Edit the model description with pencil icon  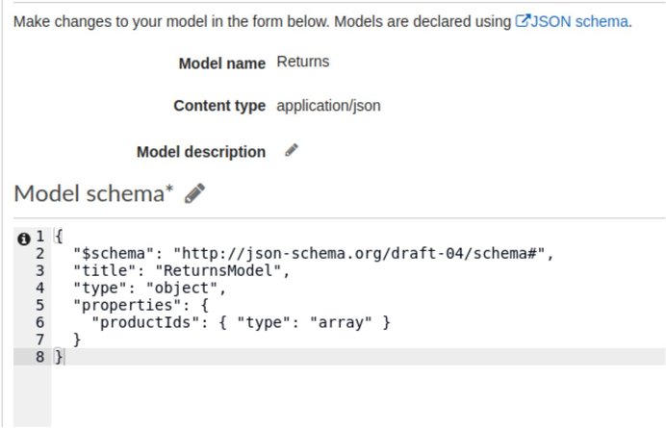coord(292,150)
